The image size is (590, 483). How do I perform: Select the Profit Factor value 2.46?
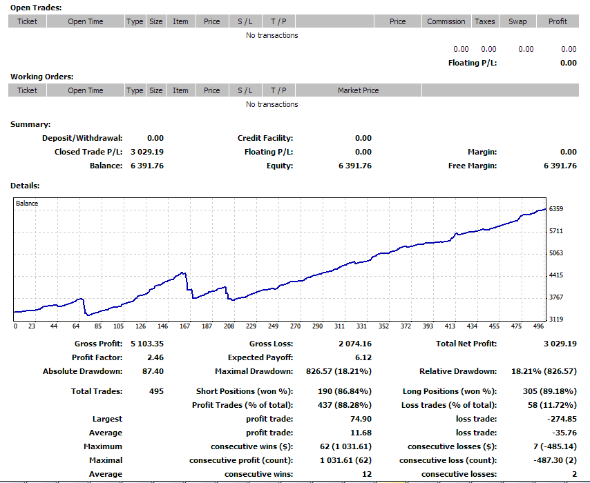point(155,357)
